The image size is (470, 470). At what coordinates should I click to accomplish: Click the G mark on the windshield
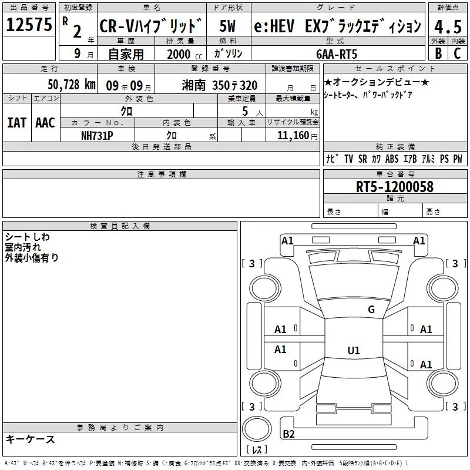(x=371, y=310)
